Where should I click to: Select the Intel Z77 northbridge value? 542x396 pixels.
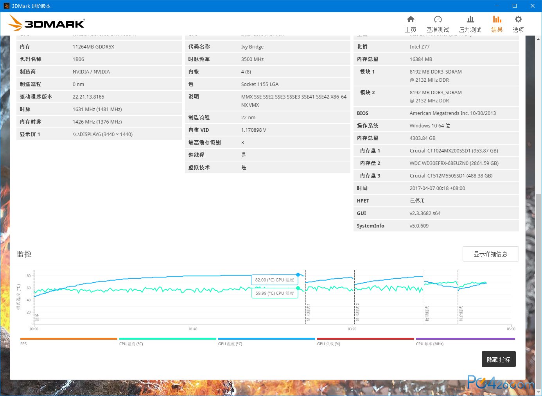click(x=420, y=47)
